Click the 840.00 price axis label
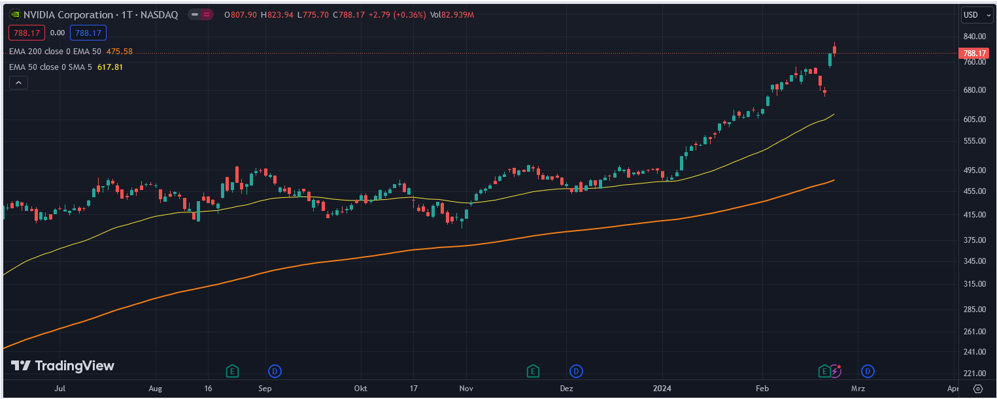Image resolution: width=997 pixels, height=399 pixels. click(x=974, y=37)
